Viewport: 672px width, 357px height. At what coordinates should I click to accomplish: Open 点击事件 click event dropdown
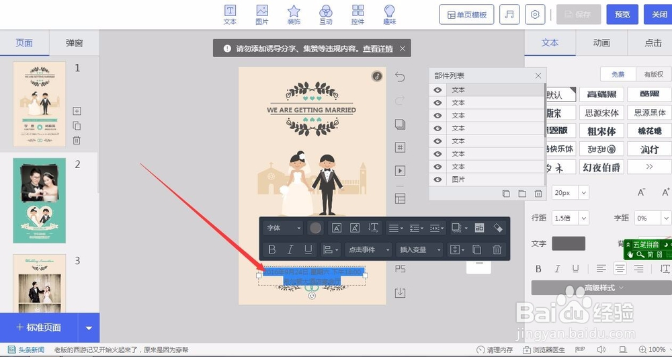[x=368, y=249]
